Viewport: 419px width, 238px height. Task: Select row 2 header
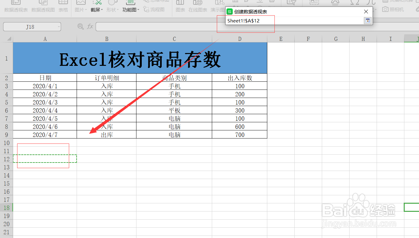[7, 78]
